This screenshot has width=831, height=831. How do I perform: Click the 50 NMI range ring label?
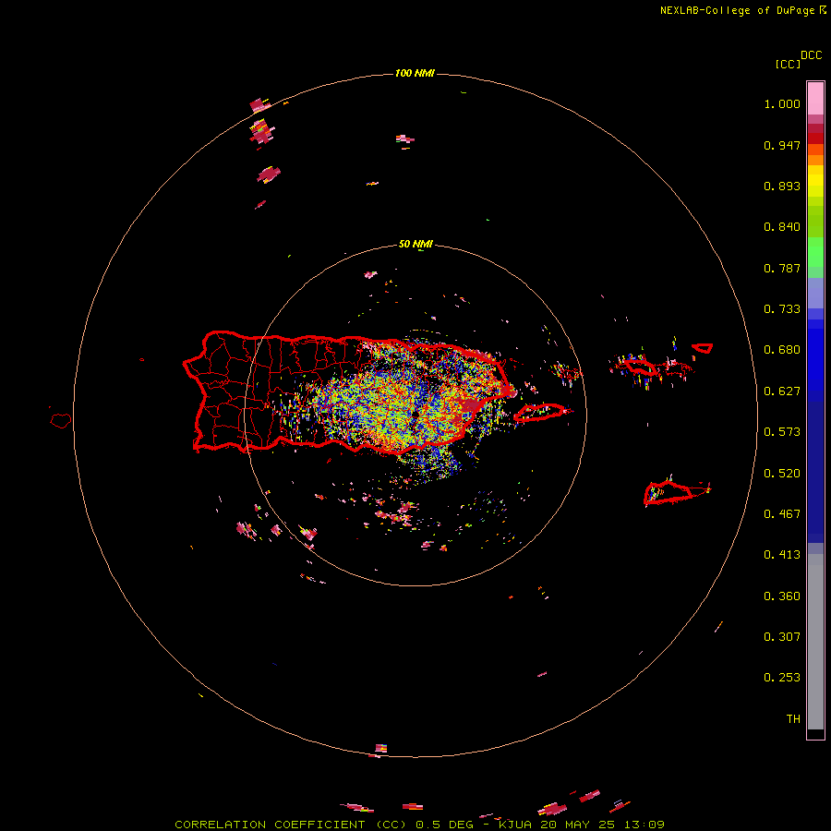(x=415, y=245)
